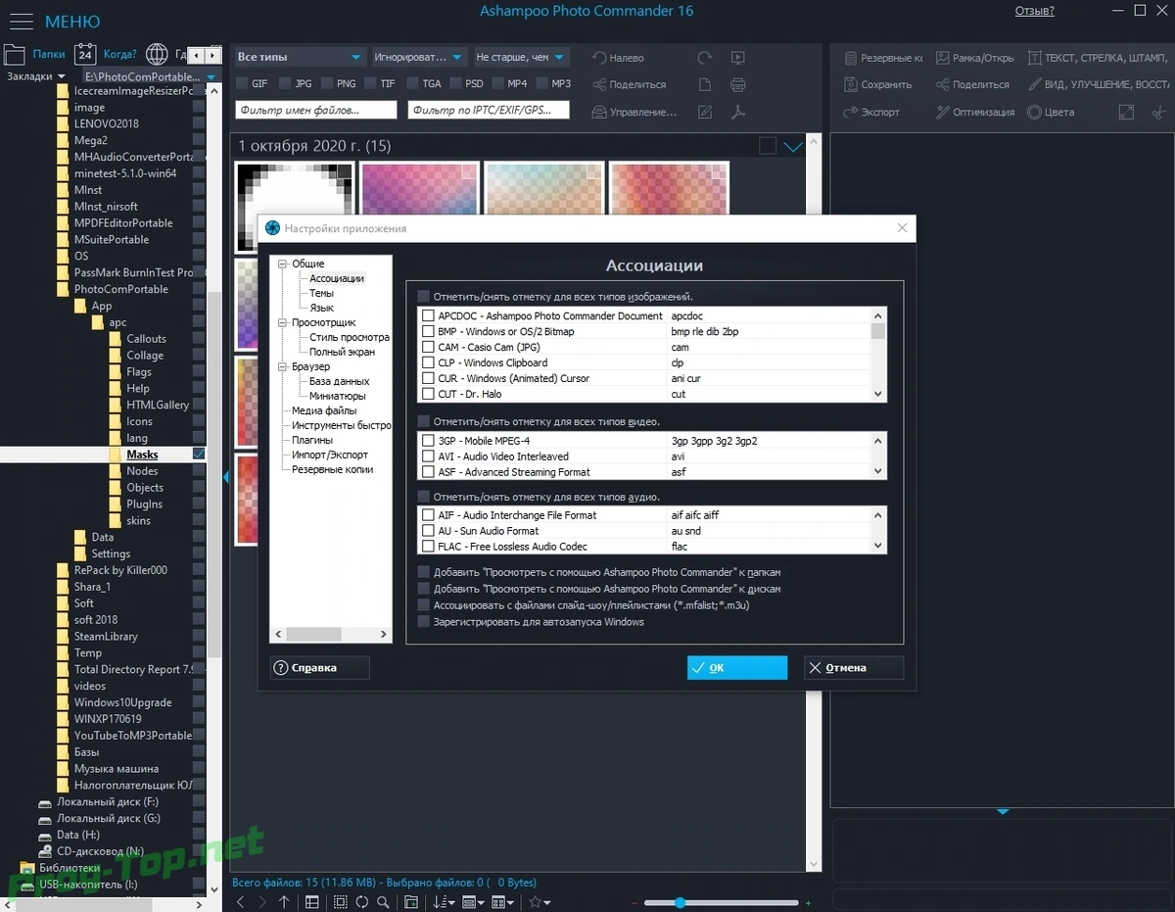Open ВИД, УЛУЧШЕНИЕ tool
The image size is (1175, 912).
[1097, 85]
